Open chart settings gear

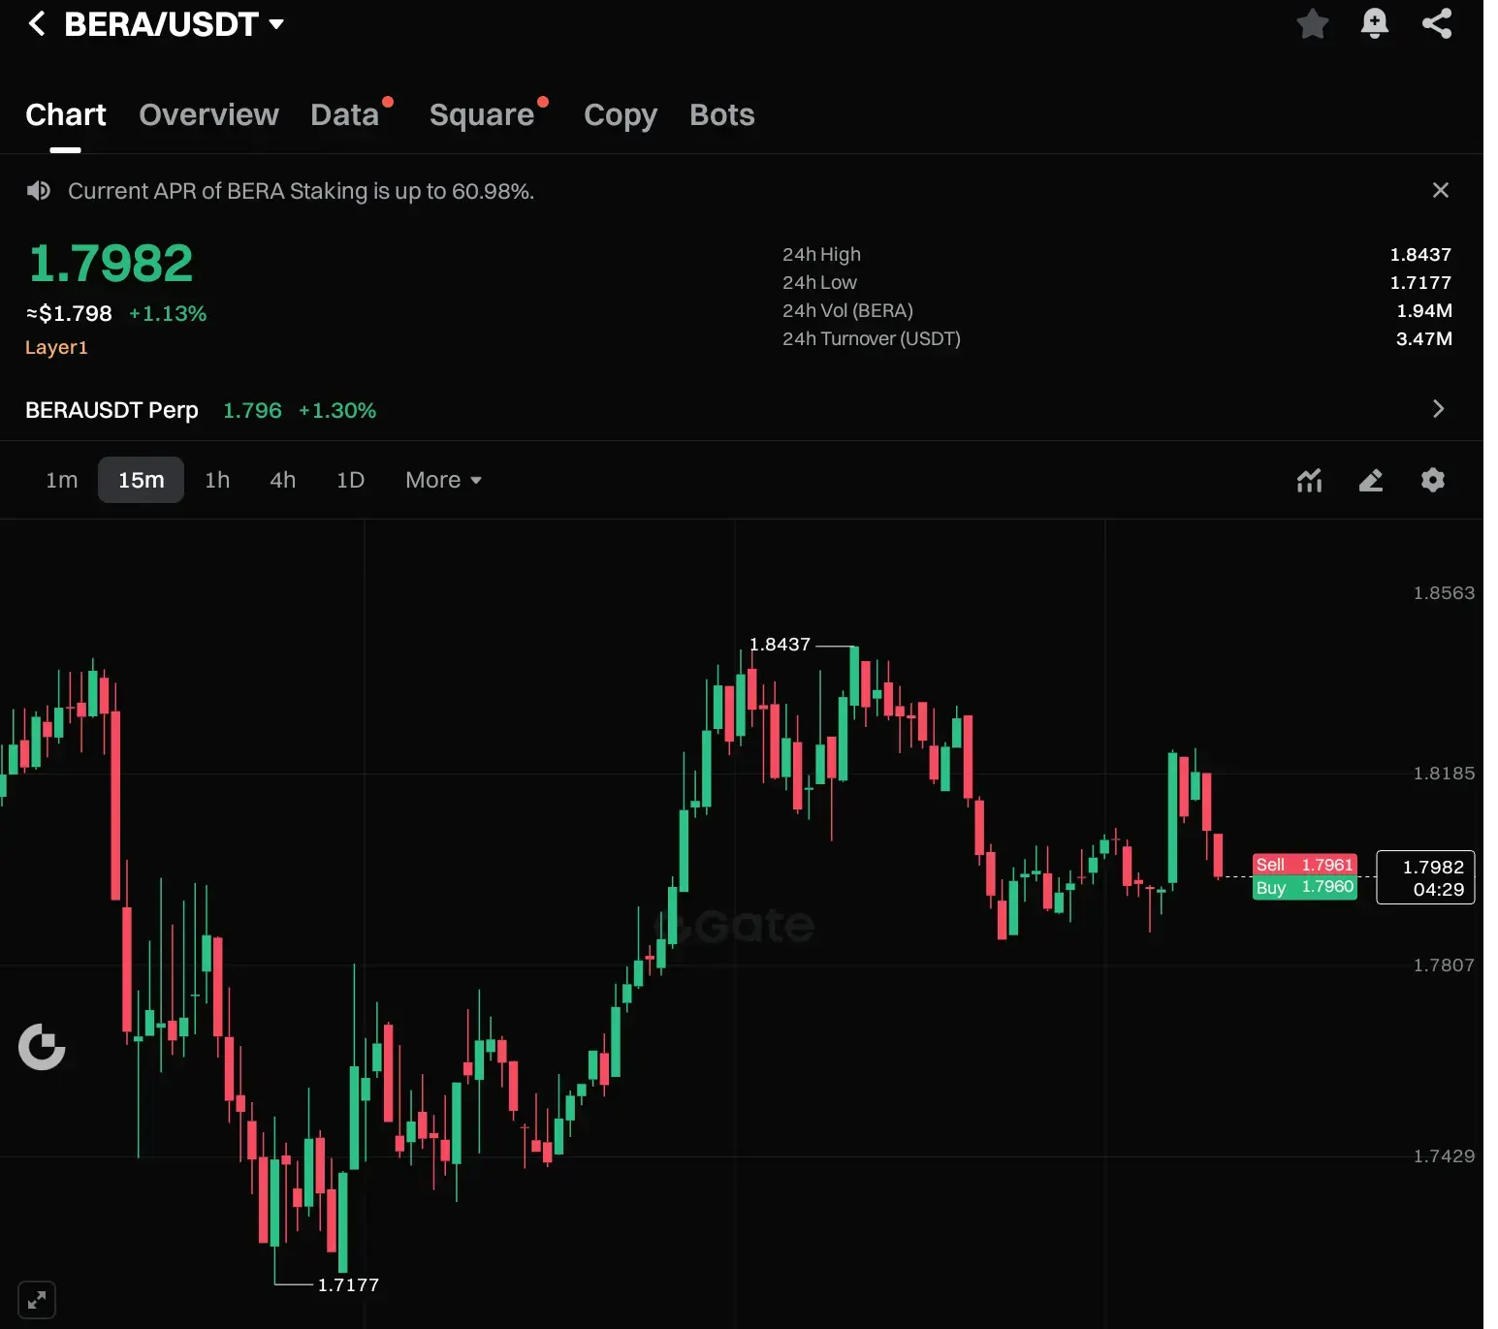click(1433, 480)
